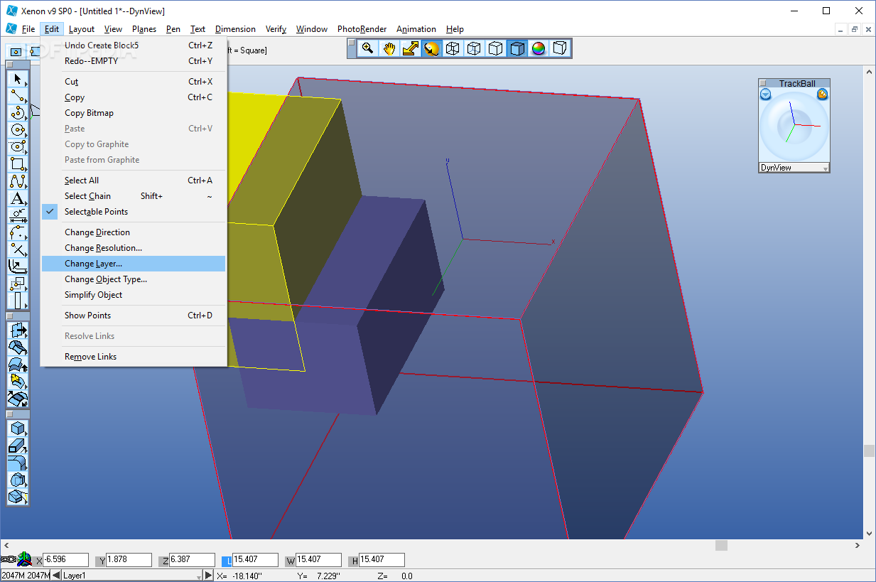
Task: Select the rectangle polygon tool
Action: 17,164
